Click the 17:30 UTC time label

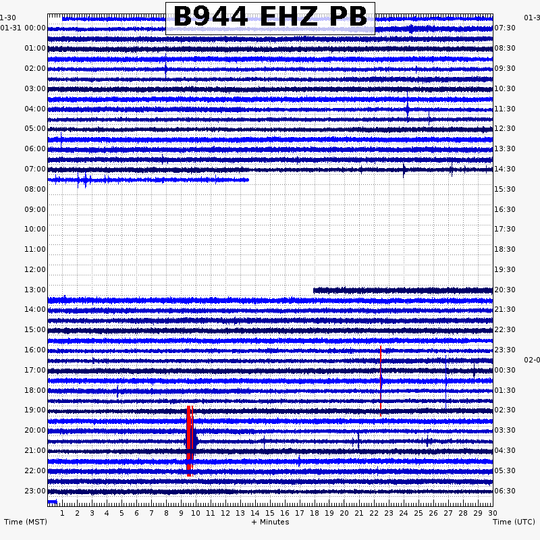pos(505,229)
